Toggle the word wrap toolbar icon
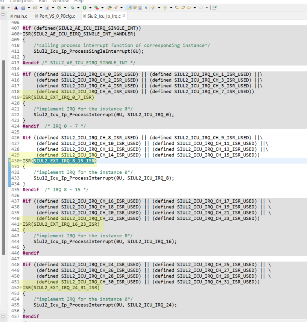This screenshot has height=322, width=307. click(135, 8)
